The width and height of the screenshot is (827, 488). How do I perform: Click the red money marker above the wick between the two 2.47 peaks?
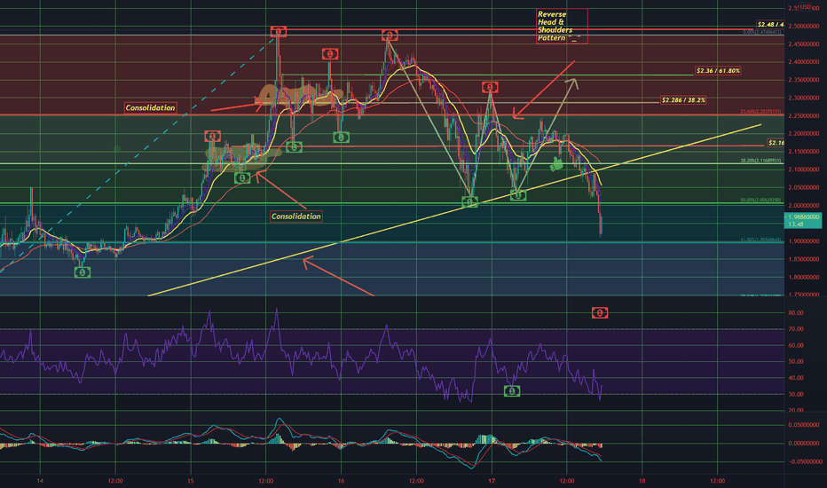click(330, 54)
